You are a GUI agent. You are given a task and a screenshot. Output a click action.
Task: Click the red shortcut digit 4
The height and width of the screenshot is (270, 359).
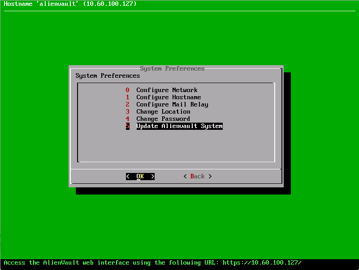127,119
